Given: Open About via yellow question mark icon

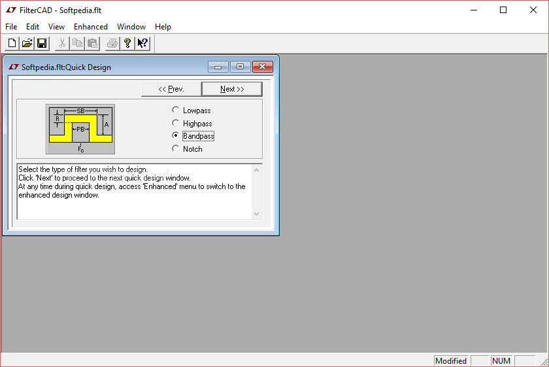Looking at the screenshot, I should click(127, 43).
